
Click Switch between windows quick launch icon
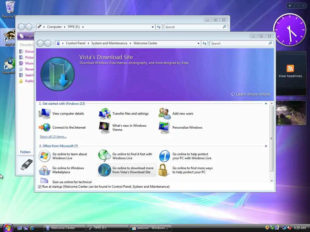click(26, 228)
